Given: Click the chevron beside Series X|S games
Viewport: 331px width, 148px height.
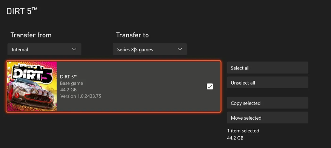Looking at the screenshot, I should (180, 49).
